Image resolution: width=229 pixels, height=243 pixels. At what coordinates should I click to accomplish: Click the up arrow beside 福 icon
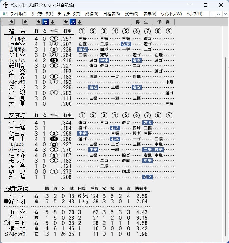[39, 22]
